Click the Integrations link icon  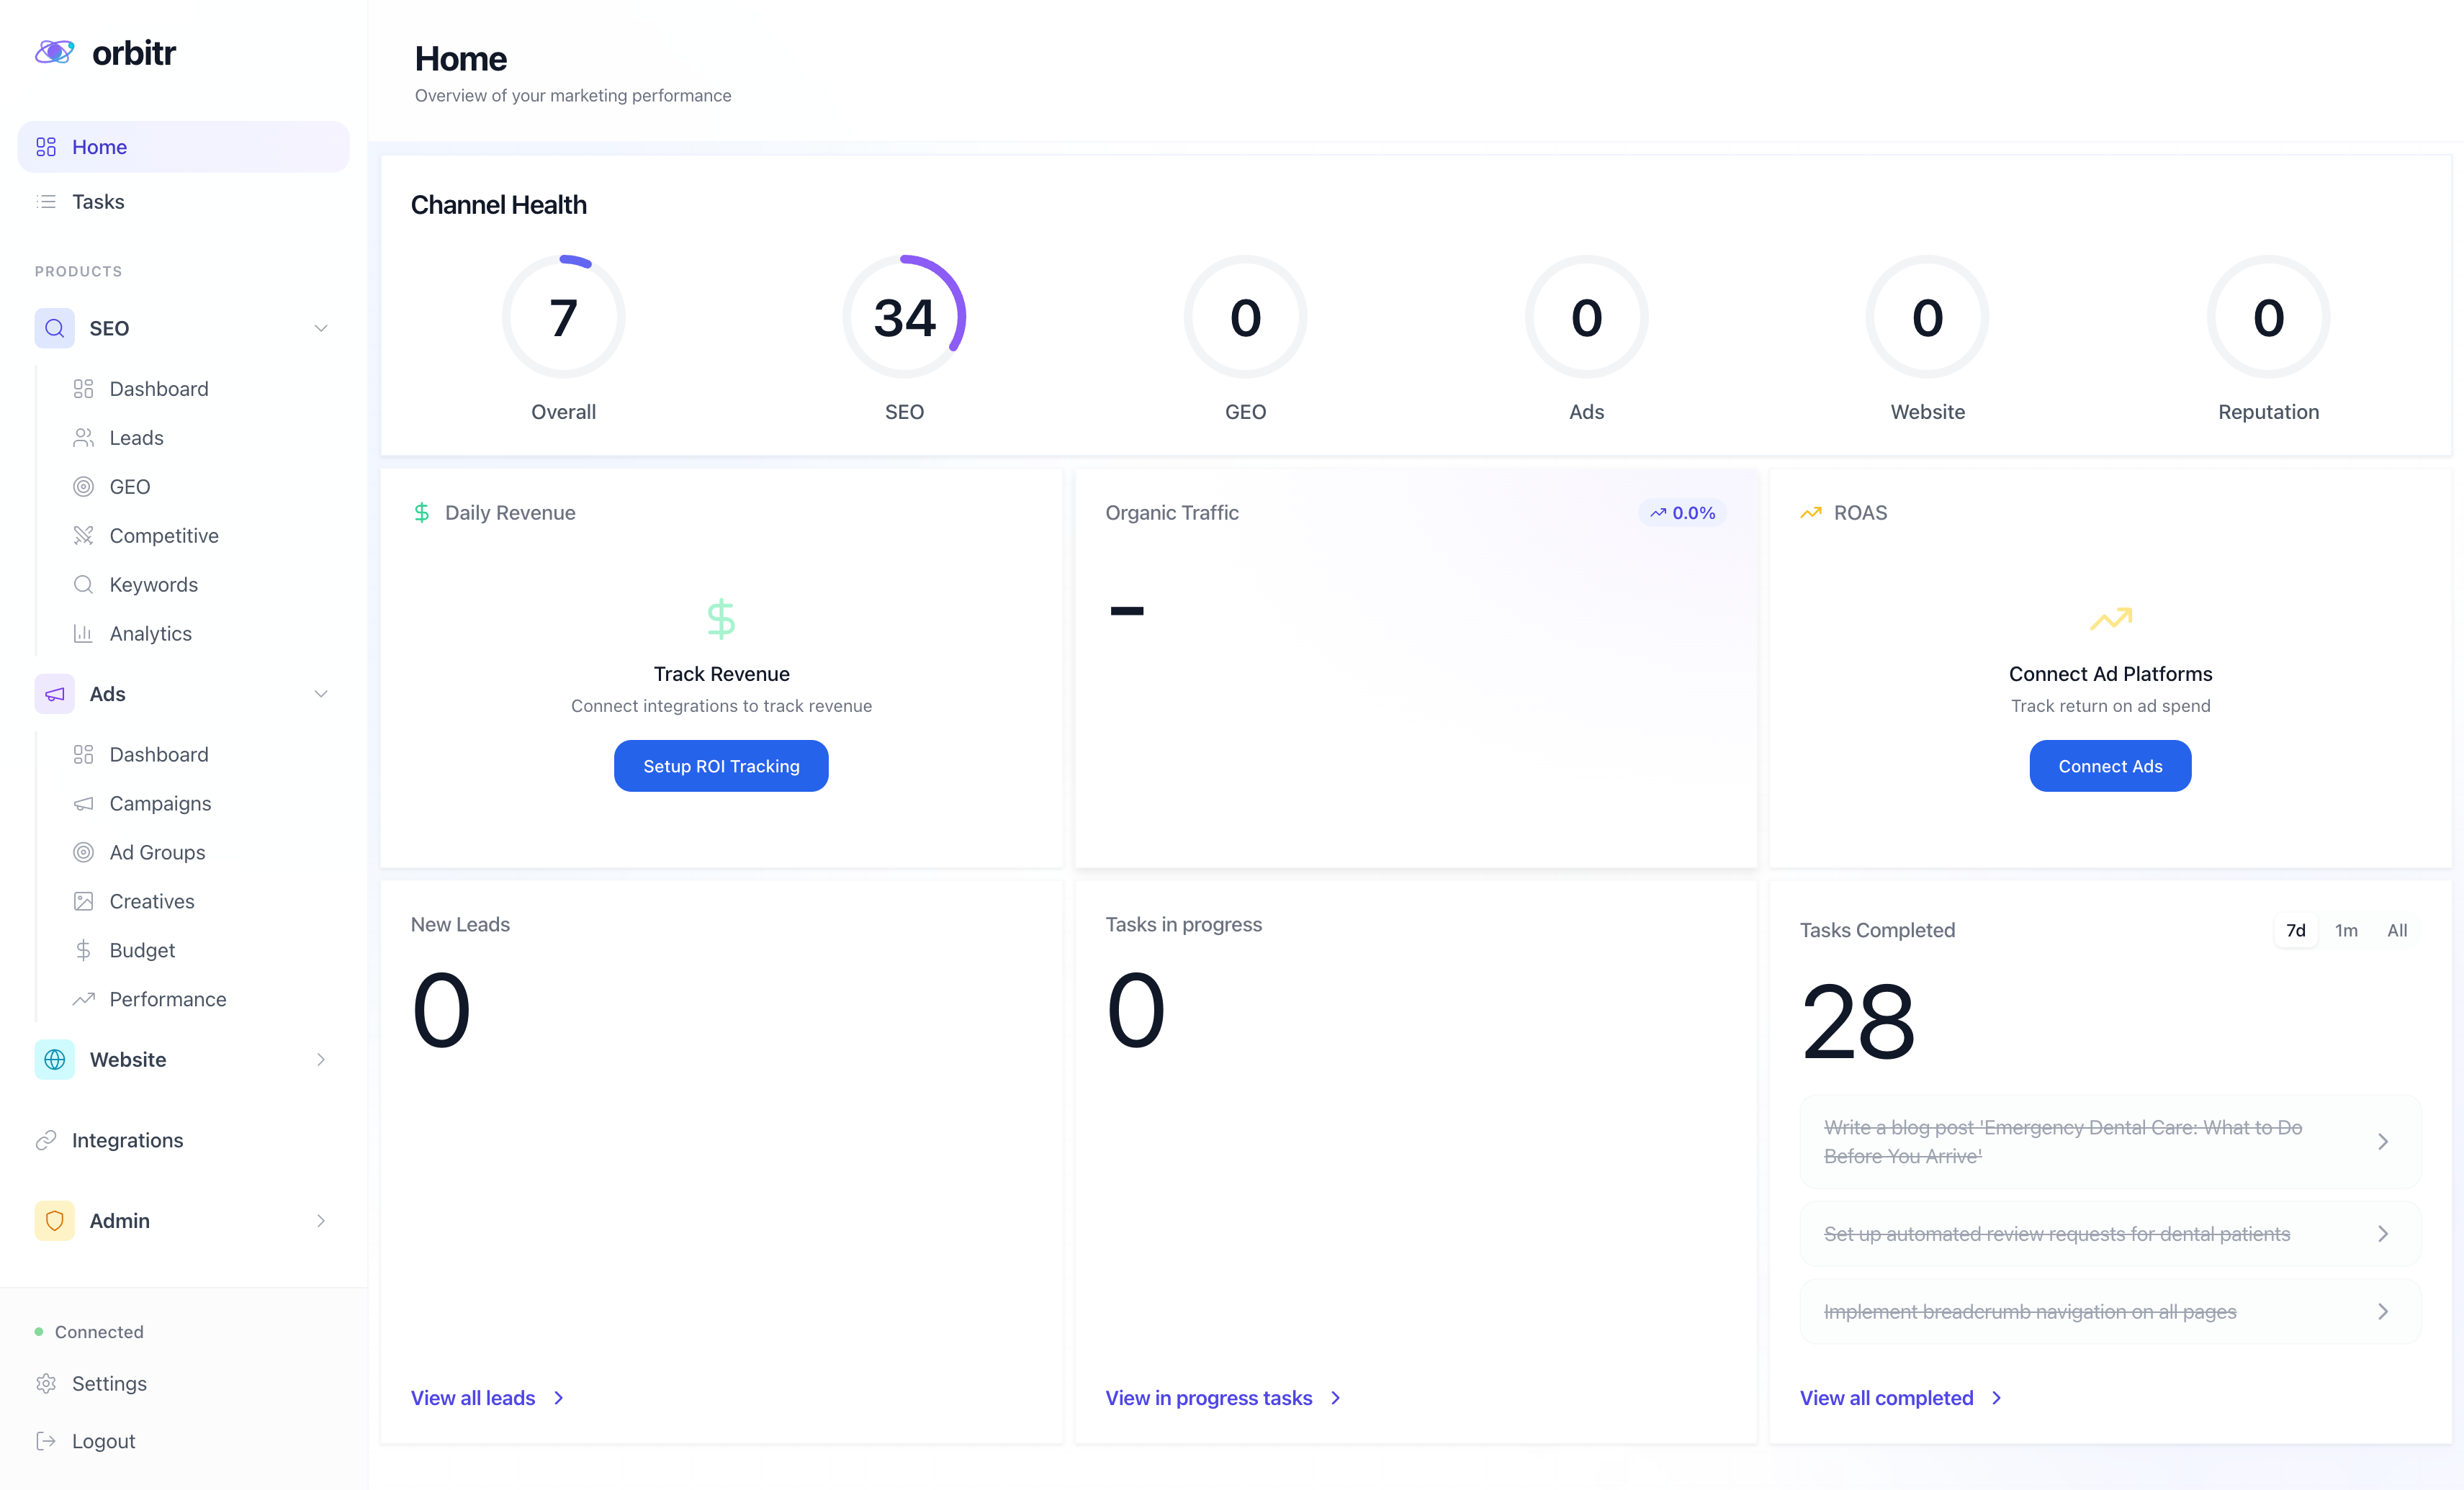46,1140
